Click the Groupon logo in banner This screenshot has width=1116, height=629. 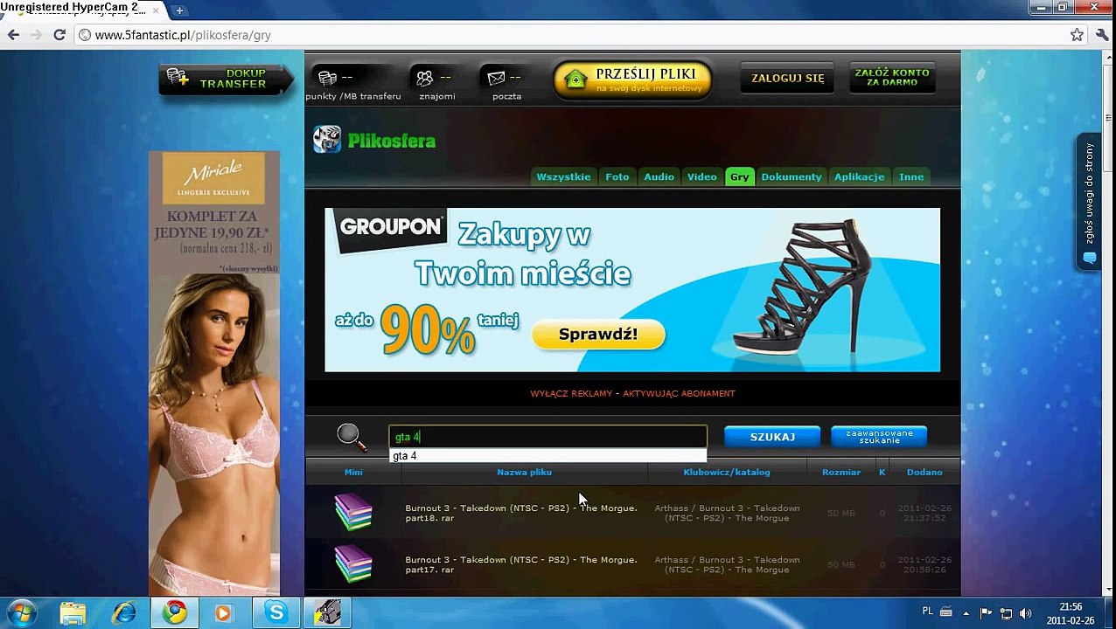pyautogui.click(x=390, y=228)
